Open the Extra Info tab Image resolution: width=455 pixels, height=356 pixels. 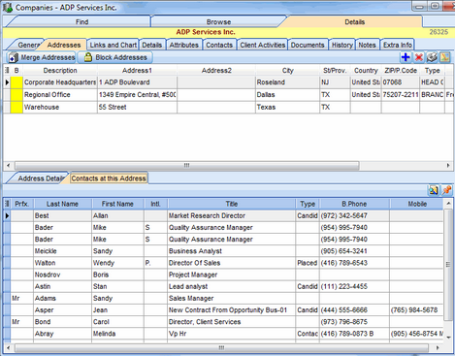click(398, 45)
